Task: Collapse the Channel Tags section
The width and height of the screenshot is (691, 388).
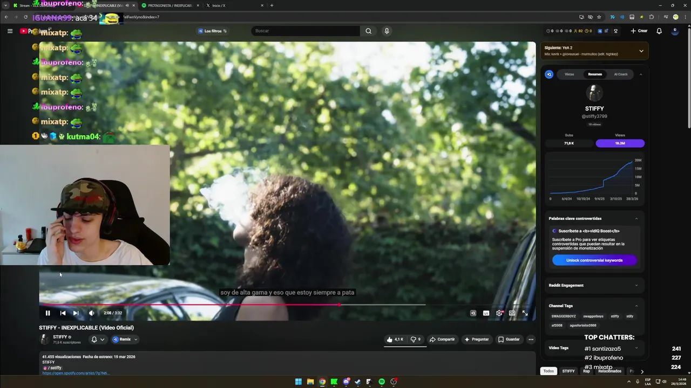Action: tap(636, 306)
